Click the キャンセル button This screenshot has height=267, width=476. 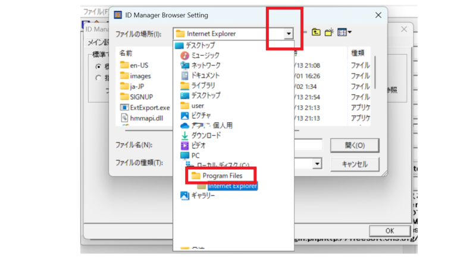pos(355,164)
